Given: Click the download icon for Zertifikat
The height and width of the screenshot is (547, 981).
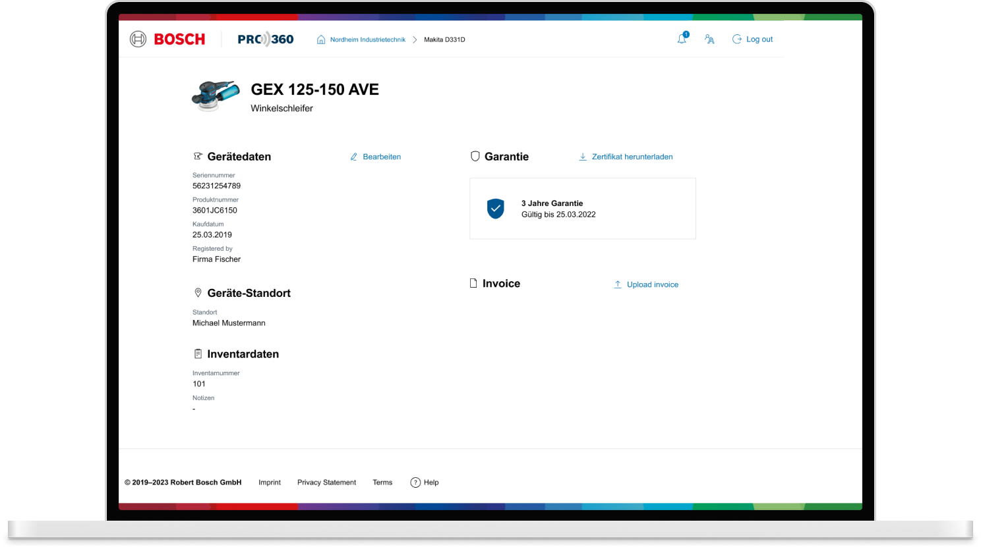Looking at the screenshot, I should point(583,157).
